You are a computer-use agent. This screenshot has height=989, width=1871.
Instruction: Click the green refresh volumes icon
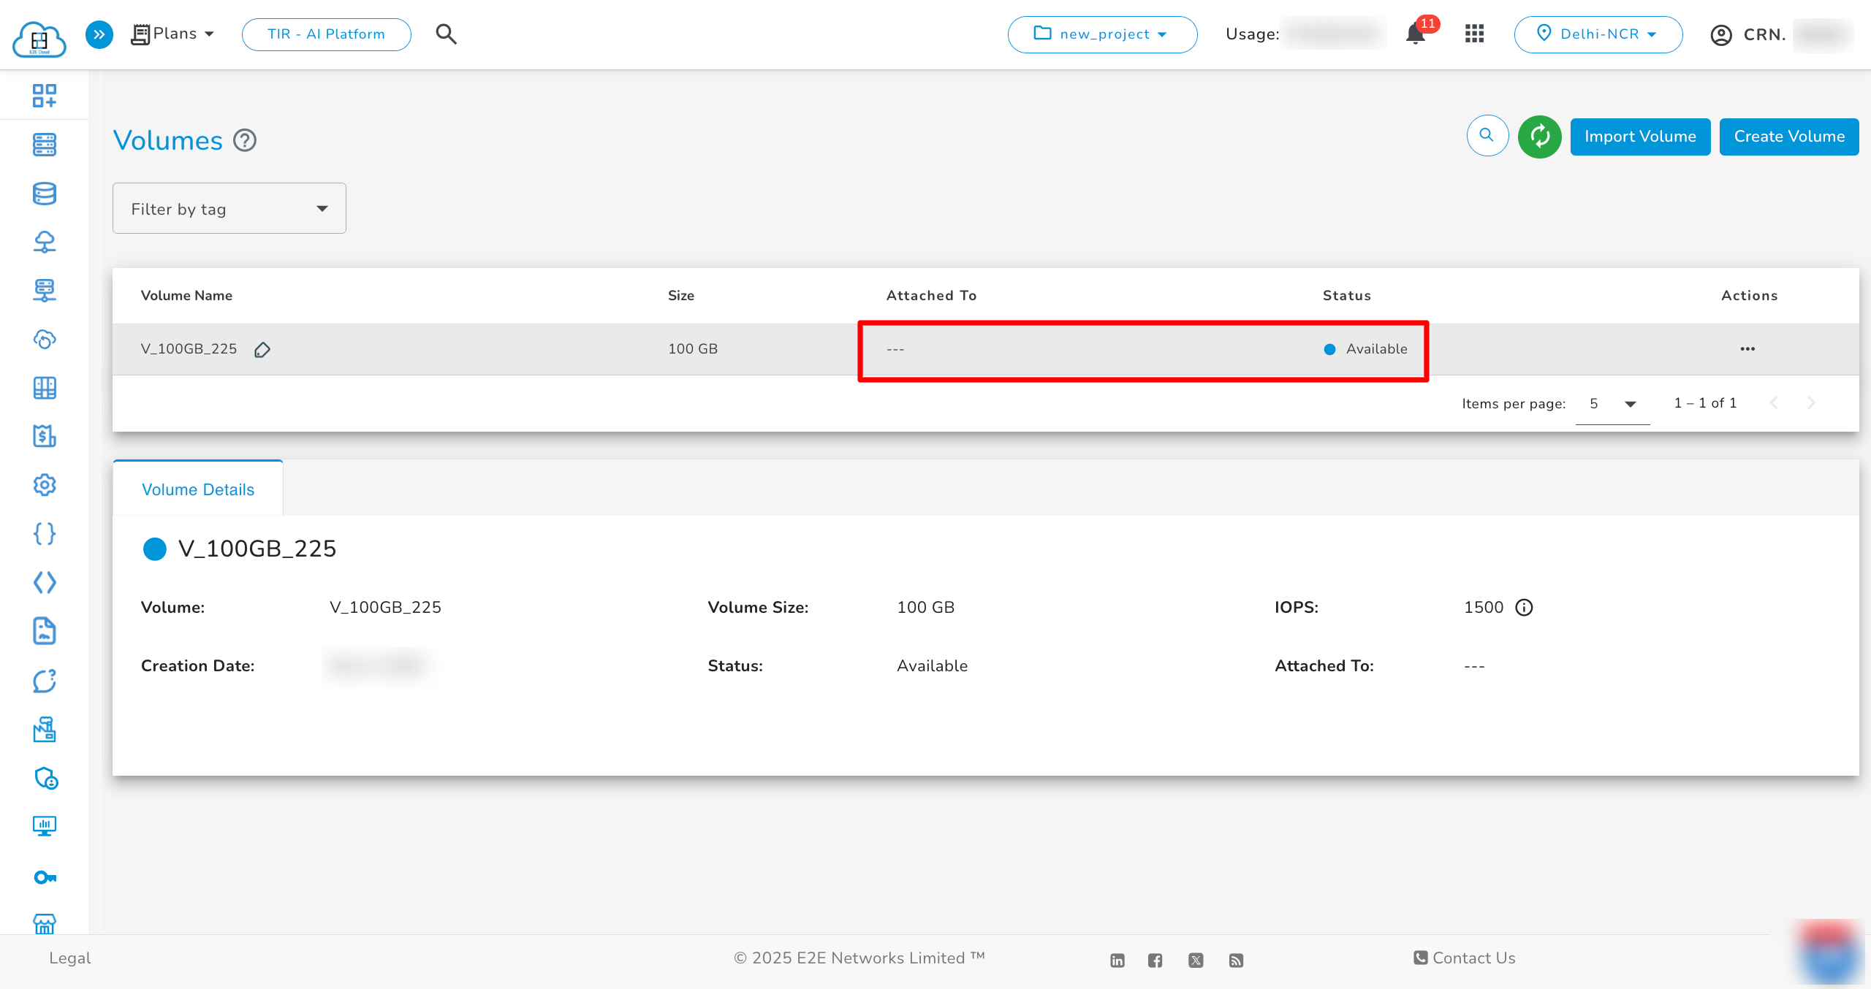(1539, 136)
